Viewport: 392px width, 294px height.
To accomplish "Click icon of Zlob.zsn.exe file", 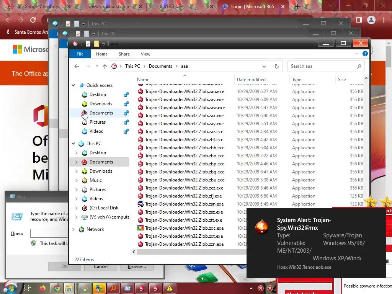I will 140,204.
